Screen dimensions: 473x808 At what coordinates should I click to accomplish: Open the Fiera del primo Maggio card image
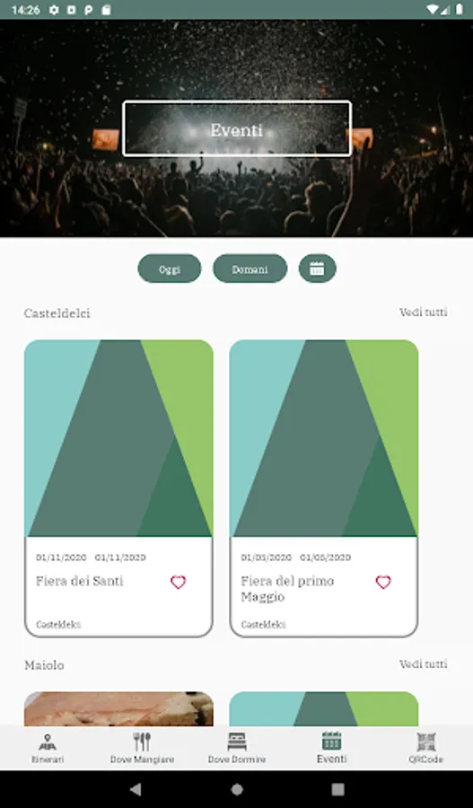point(324,438)
